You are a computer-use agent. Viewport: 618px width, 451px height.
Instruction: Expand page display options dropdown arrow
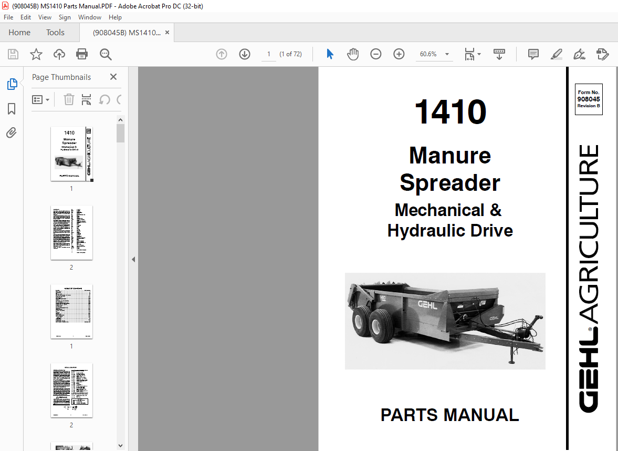point(479,54)
